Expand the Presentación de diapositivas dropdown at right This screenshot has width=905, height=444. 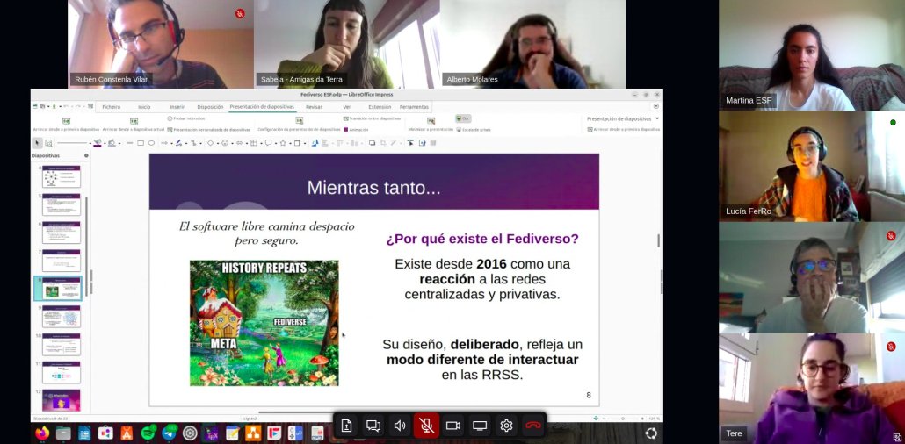click(657, 118)
